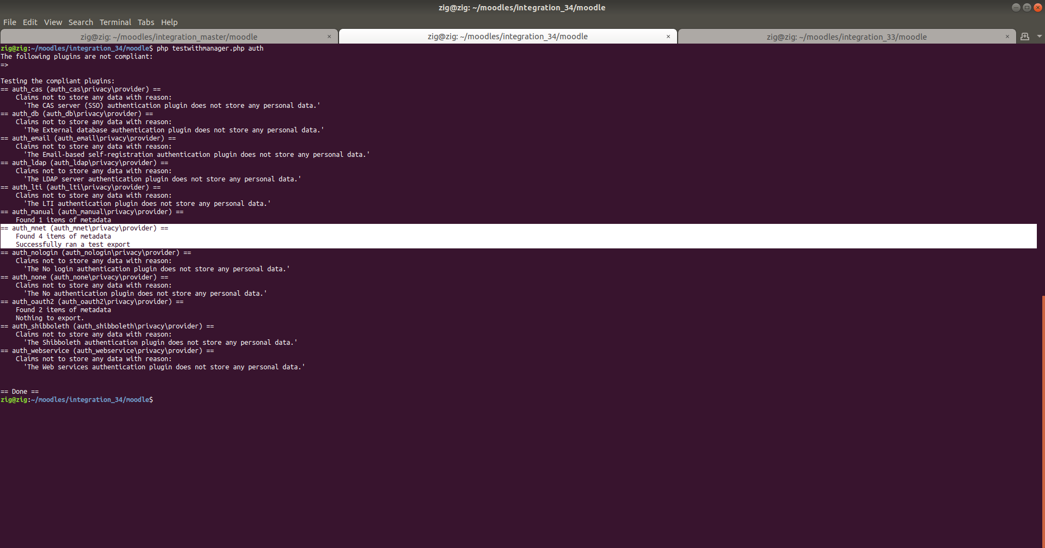1045x548 pixels.
Task: Click the LDAP server reason text
Action: pos(162,179)
